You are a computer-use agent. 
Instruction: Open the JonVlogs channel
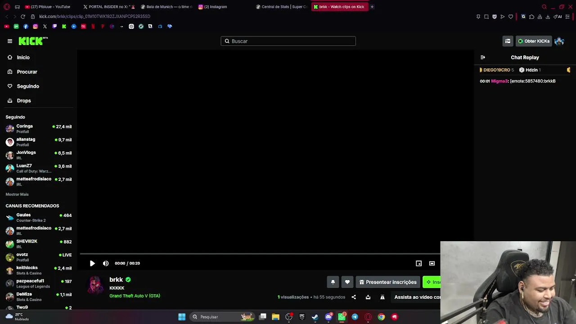tap(38, 155)
